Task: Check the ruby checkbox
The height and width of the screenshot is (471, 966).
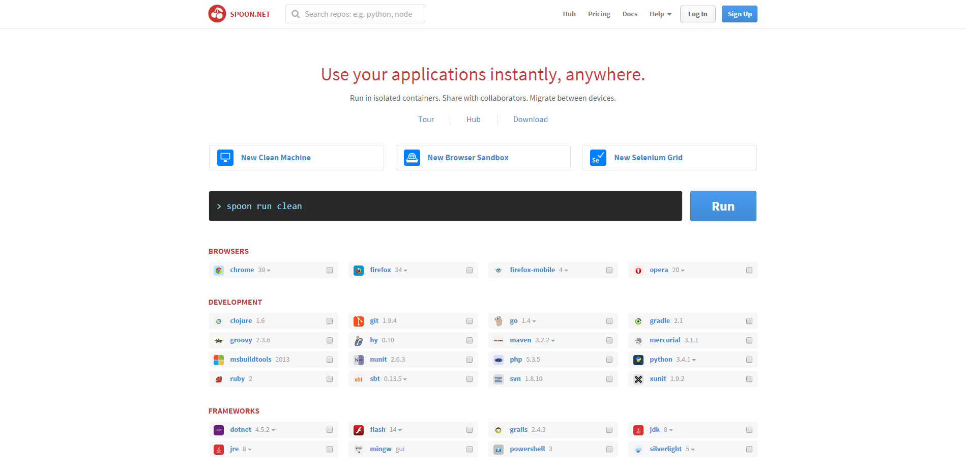Action: pos(330,379)
